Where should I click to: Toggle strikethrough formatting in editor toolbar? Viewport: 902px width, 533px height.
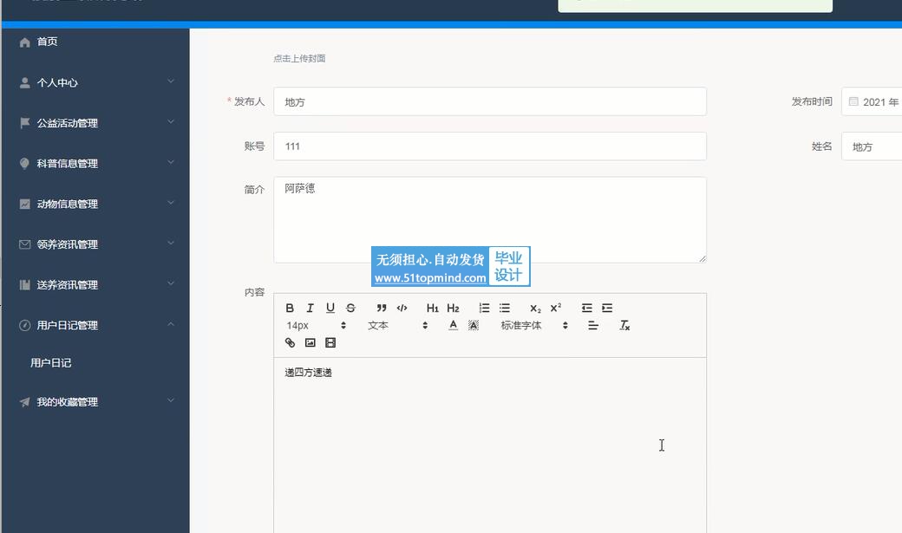(x=351, y=309)
